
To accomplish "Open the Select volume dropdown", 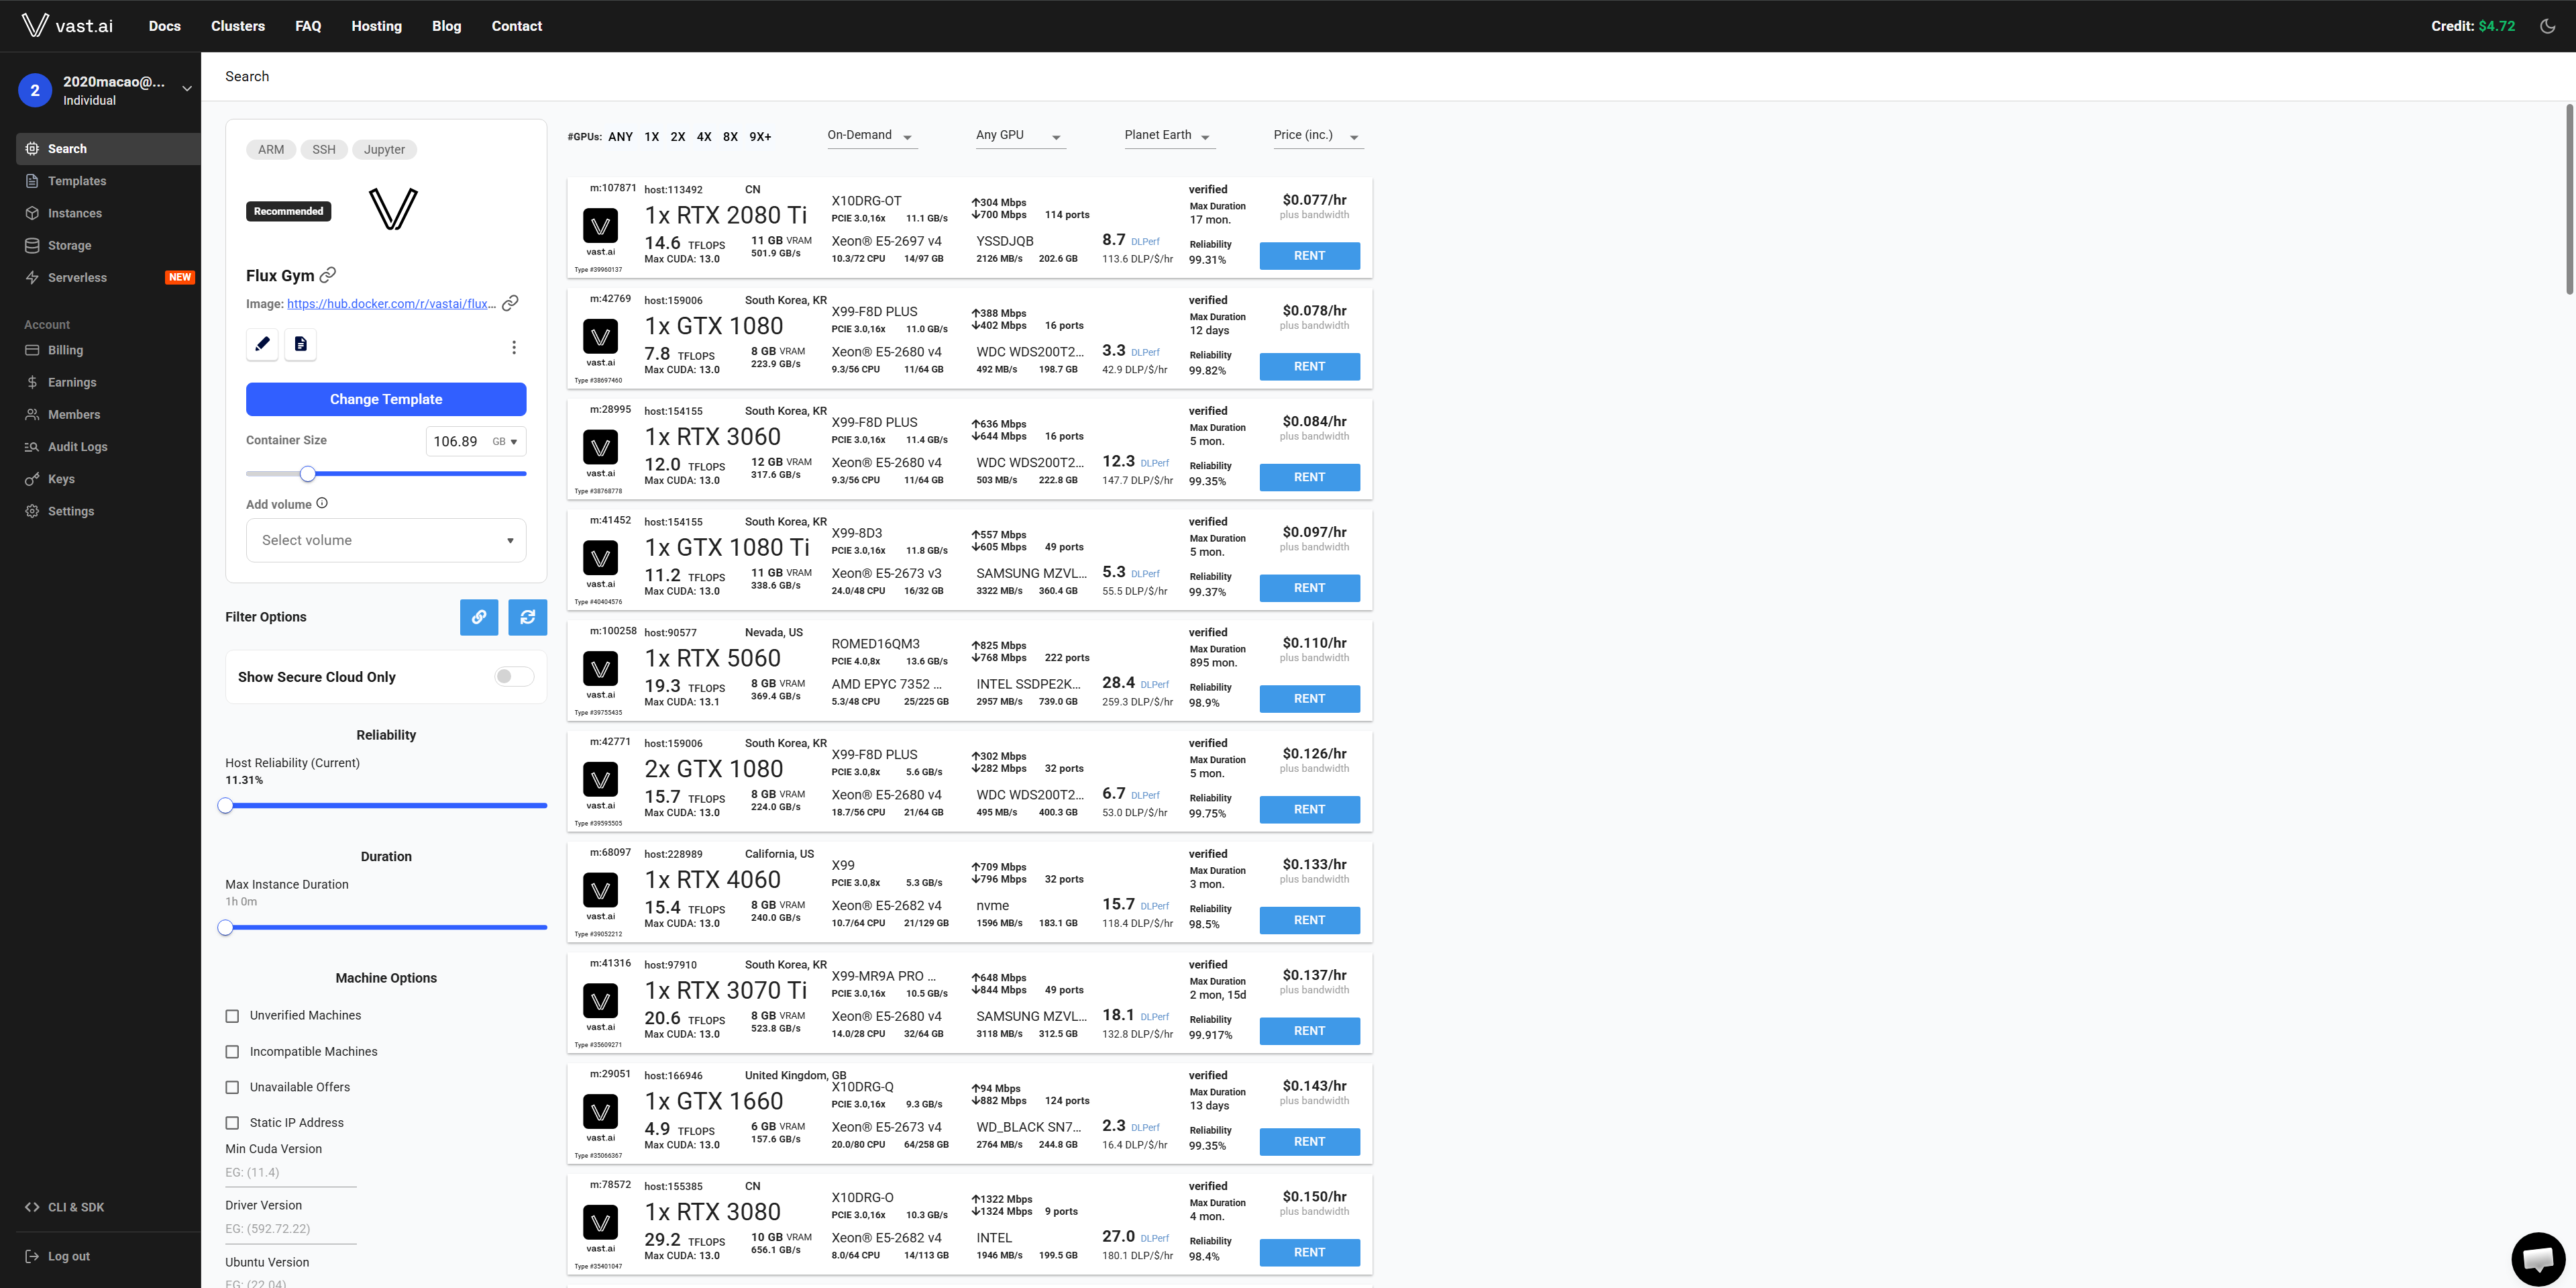I will coord(386,540).
